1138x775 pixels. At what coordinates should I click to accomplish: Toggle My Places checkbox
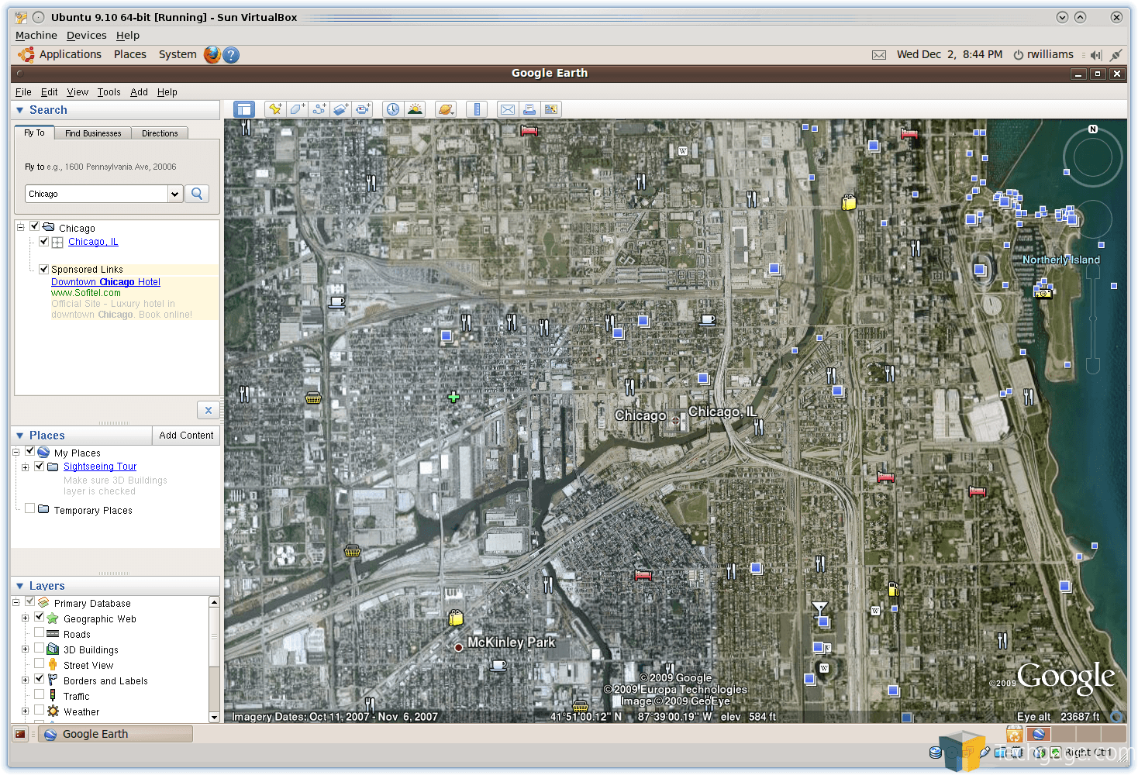click(x=30, y=451)
